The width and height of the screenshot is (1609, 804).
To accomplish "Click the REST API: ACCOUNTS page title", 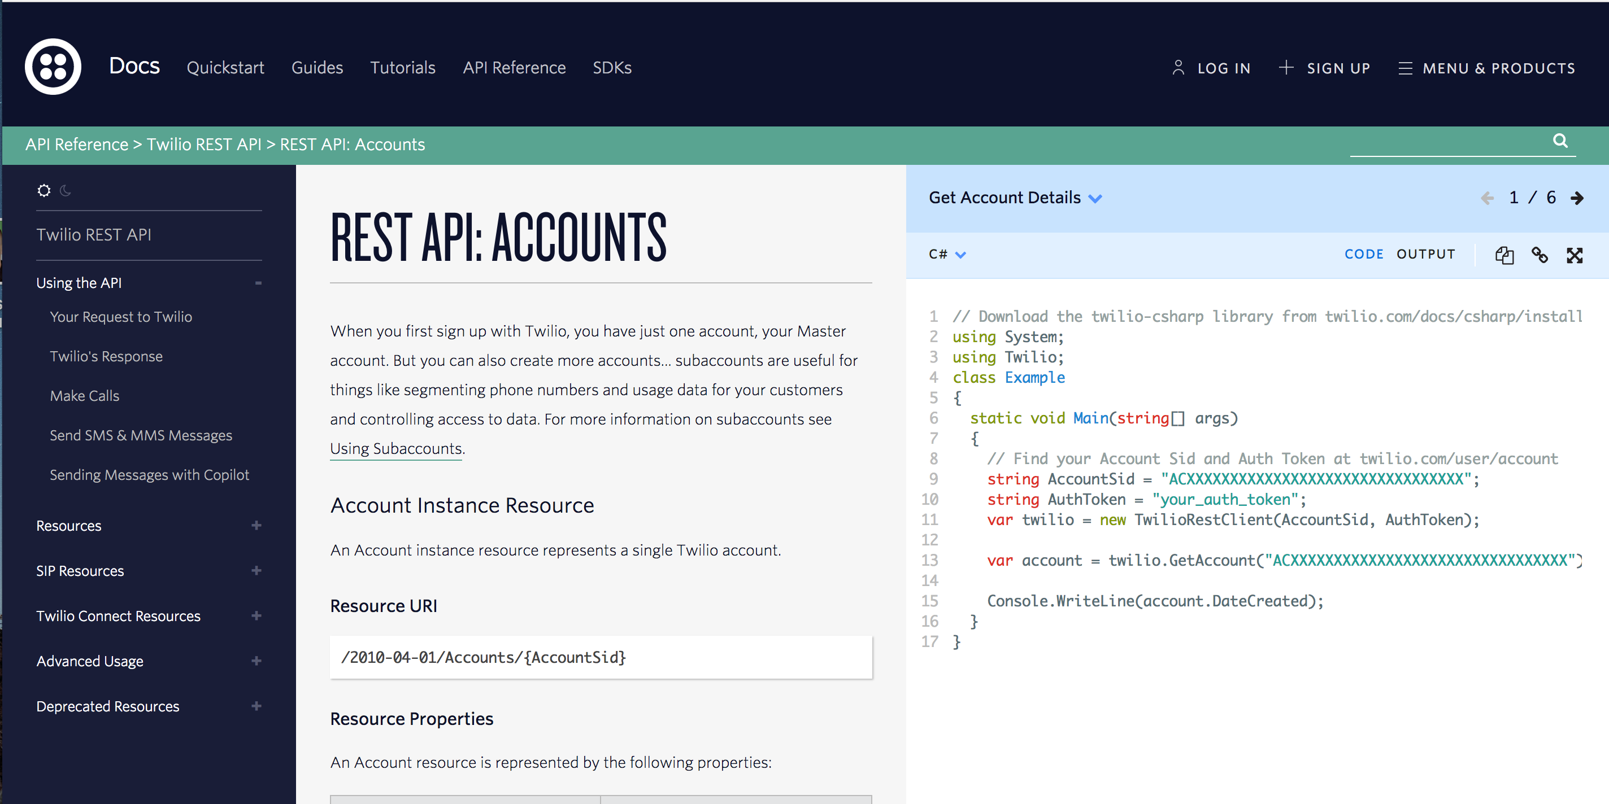I will point(498,237).
